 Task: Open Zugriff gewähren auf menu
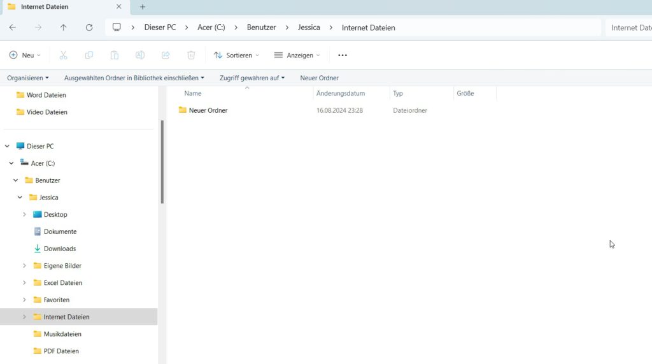click(x=252, y=78)
